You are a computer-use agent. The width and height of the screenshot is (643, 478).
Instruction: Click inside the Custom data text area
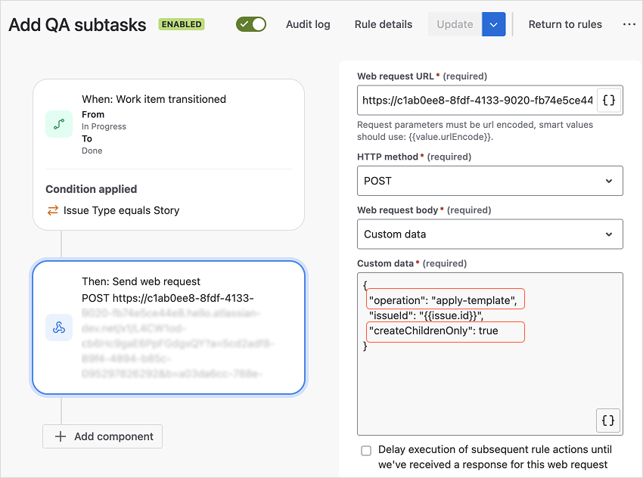(484, 378)
